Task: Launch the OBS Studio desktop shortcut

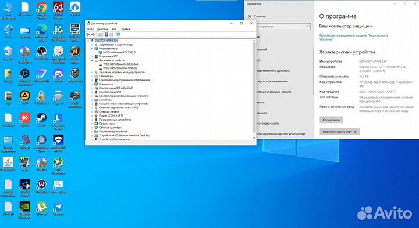Action: (41, 53)
